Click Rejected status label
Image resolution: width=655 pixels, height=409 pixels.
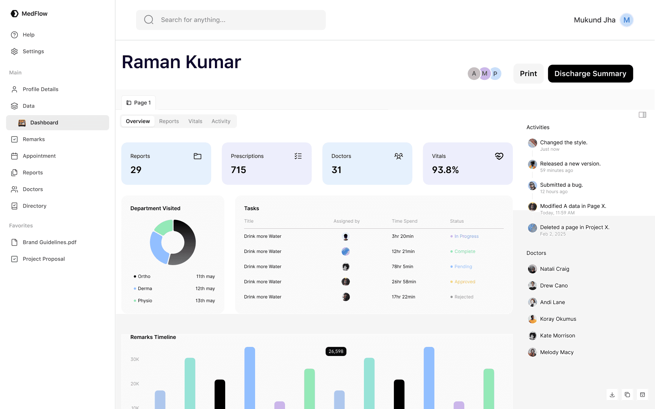pos(462,297)
